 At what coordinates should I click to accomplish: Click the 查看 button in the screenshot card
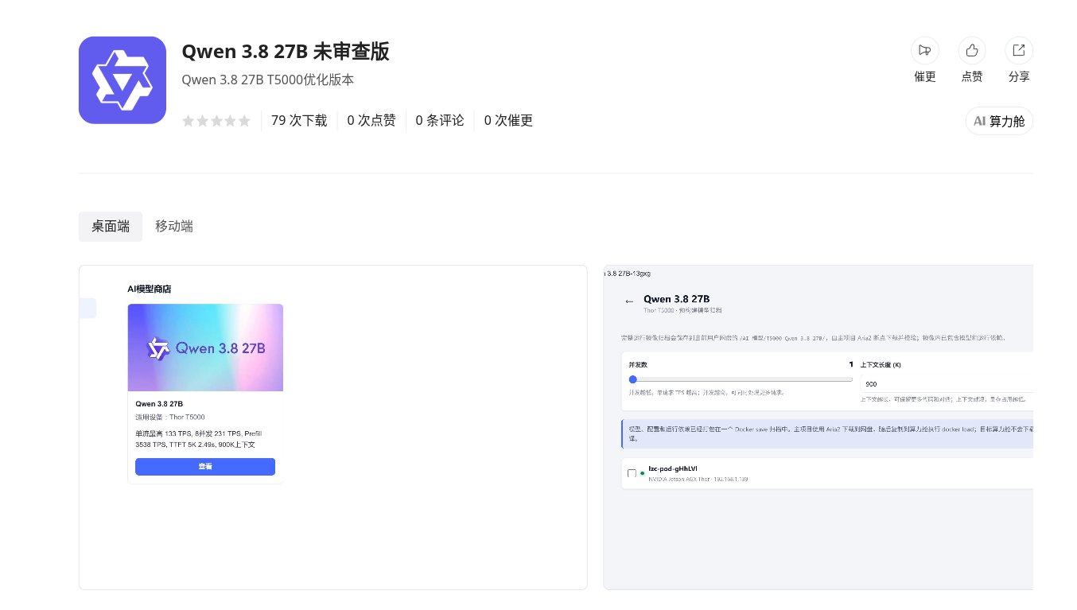click(205, 467)
